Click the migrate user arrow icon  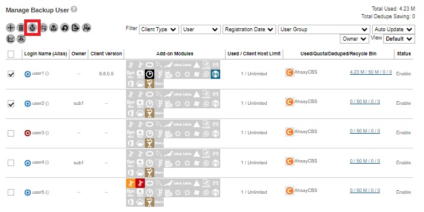87,28
